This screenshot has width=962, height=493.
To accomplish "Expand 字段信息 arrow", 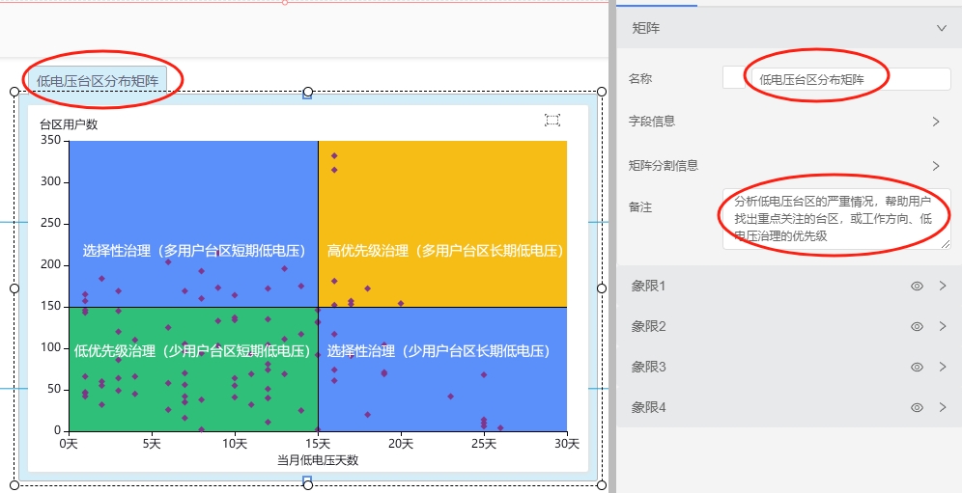I will click(935, 122).
